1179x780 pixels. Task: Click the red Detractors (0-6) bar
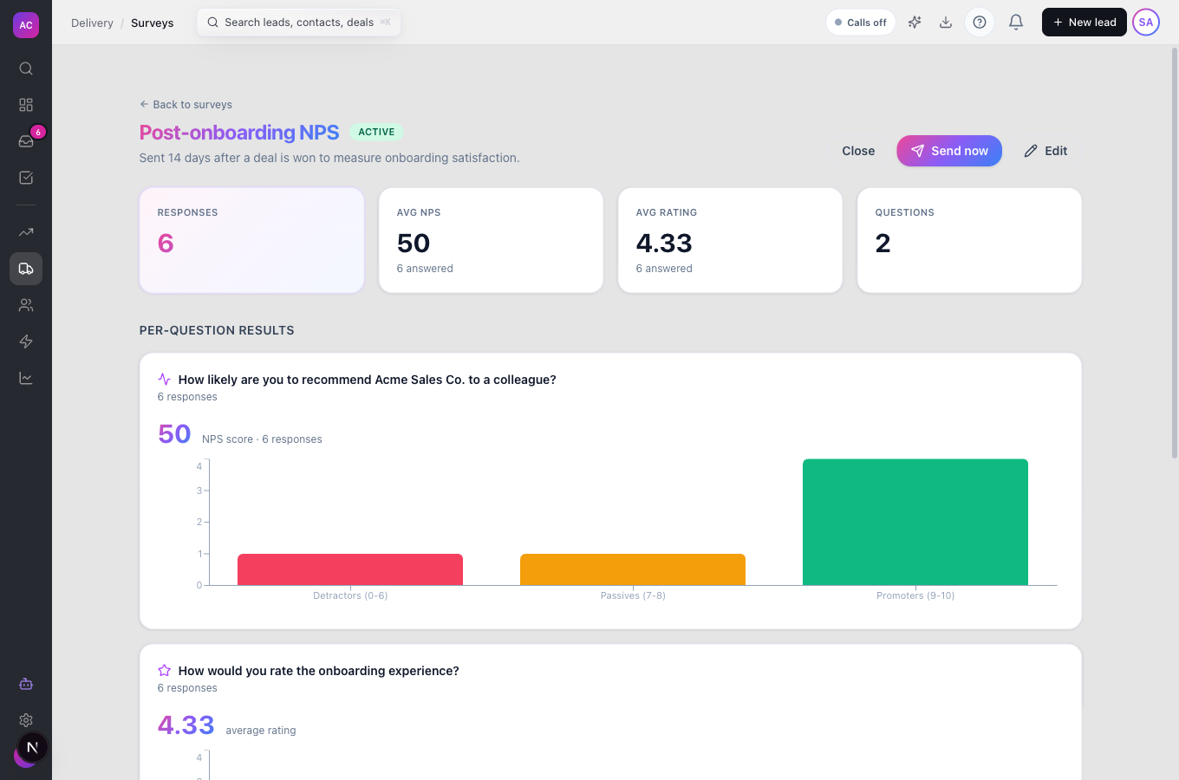coord(350,569)
